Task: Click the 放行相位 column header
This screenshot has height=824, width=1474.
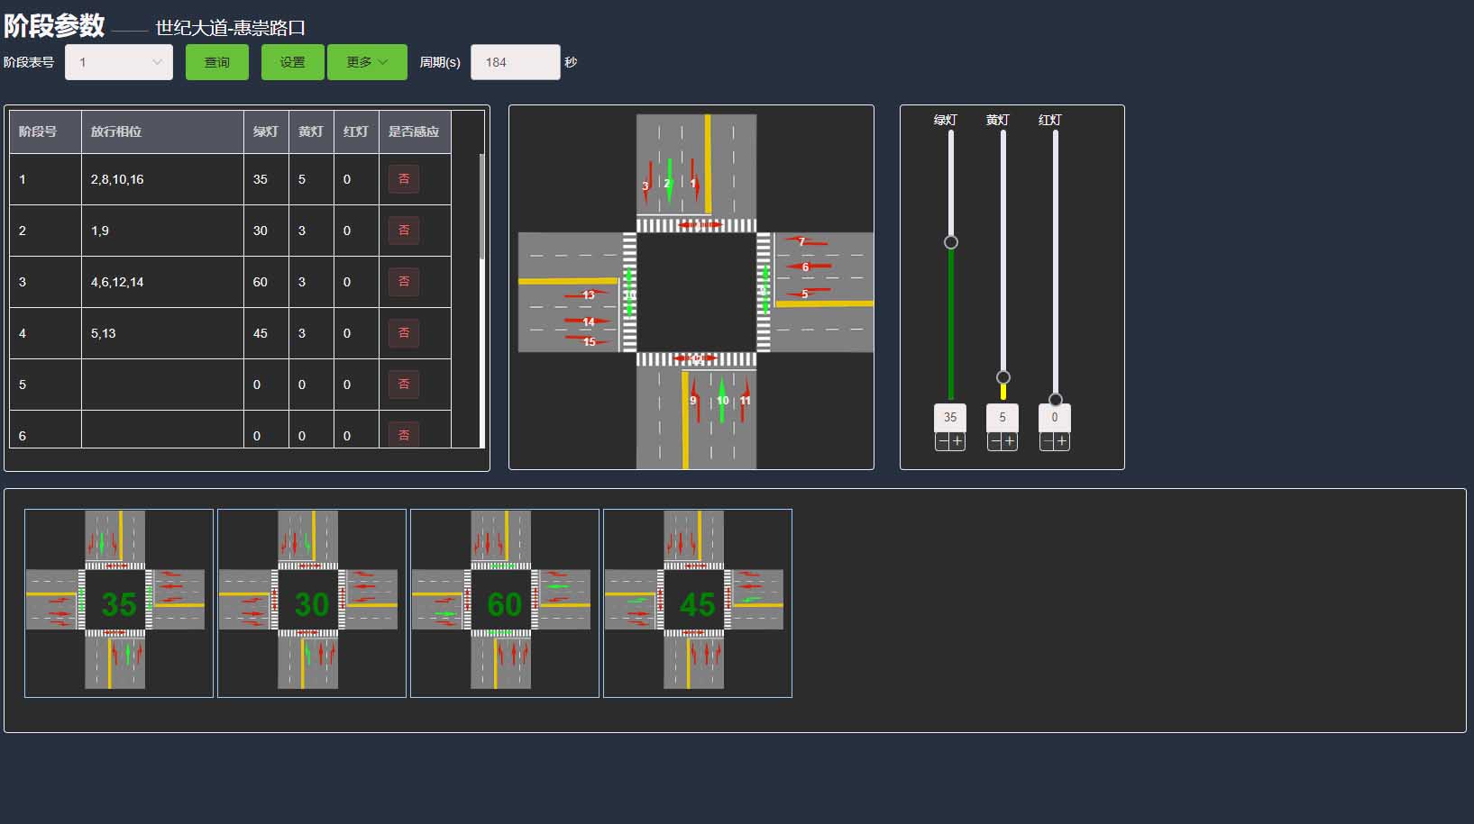Action: pos(162,131)
